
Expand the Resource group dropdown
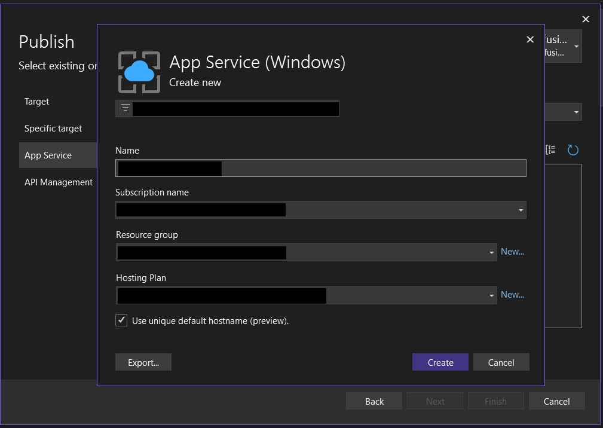point(491,252)
